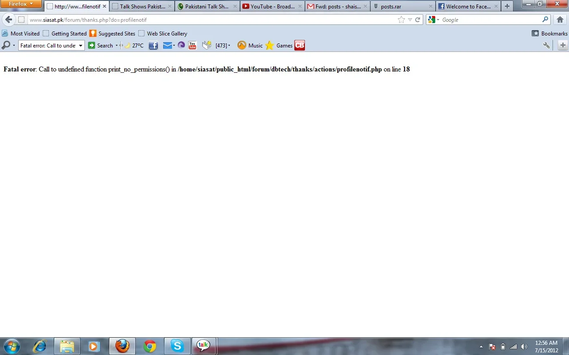
Task: Open the Most Visited bookmark folder
Action: coord(20,33)
